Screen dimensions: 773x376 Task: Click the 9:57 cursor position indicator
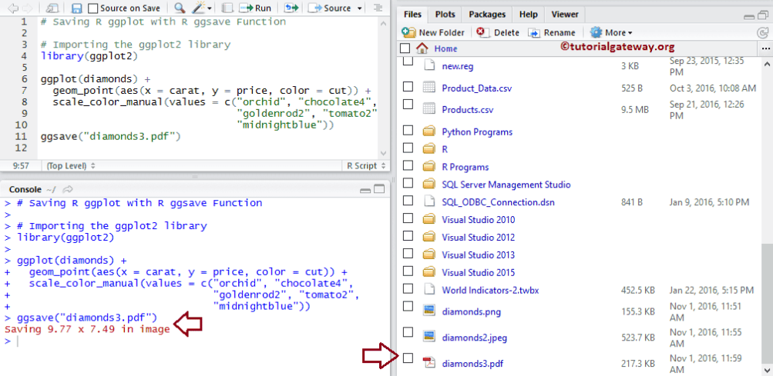[x=20, y=166]
